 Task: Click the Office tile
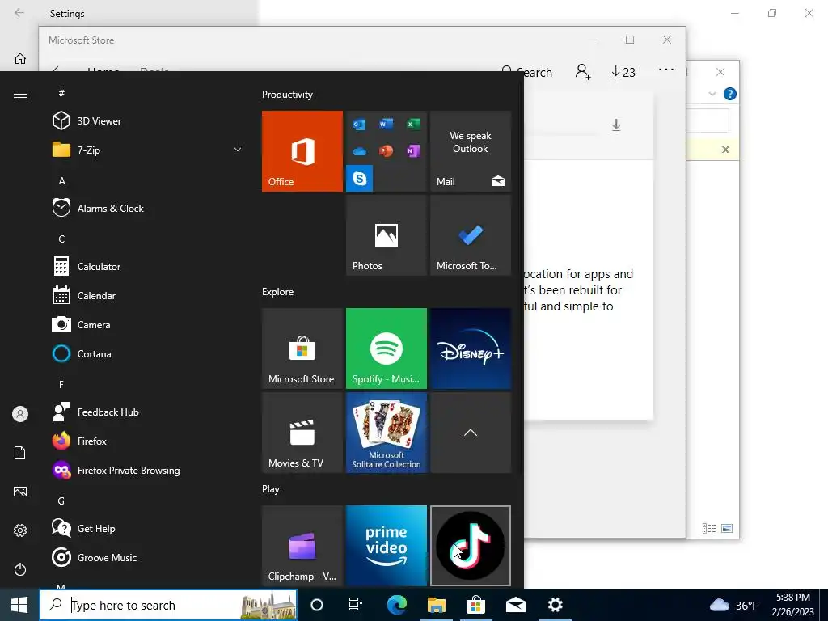[x=302, y=151]
